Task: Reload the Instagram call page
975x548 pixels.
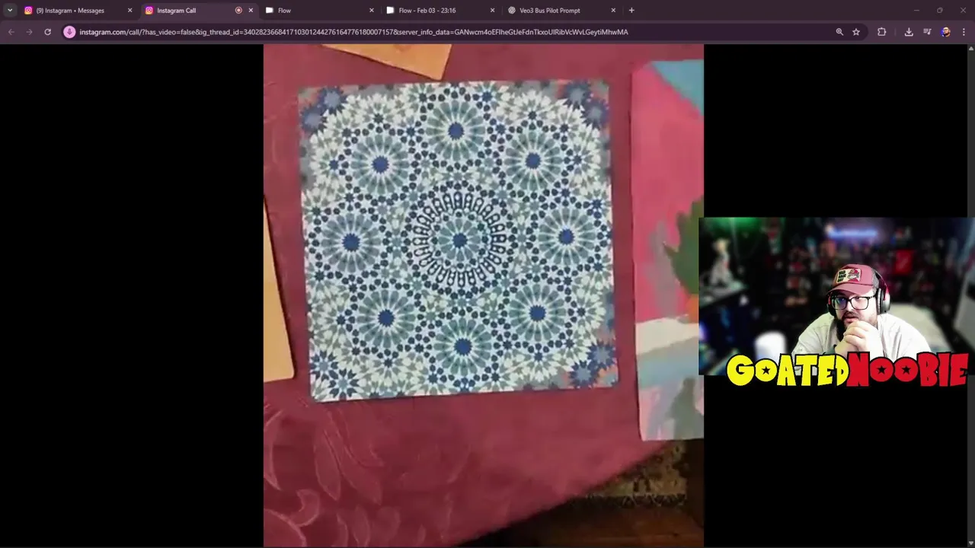Action: click(47, 32)
